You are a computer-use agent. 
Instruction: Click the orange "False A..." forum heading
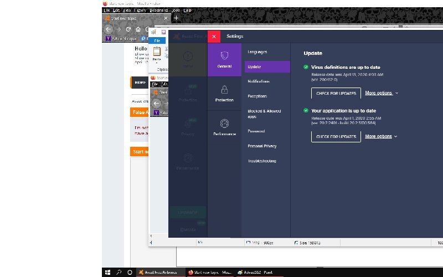point(140,112)
